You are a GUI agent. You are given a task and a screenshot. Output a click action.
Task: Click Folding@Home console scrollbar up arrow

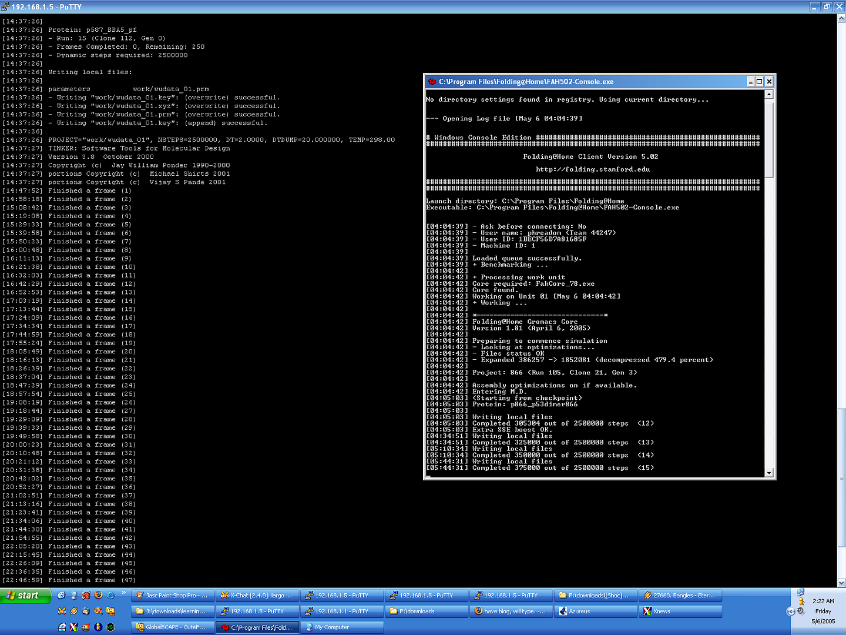(769, 95)
